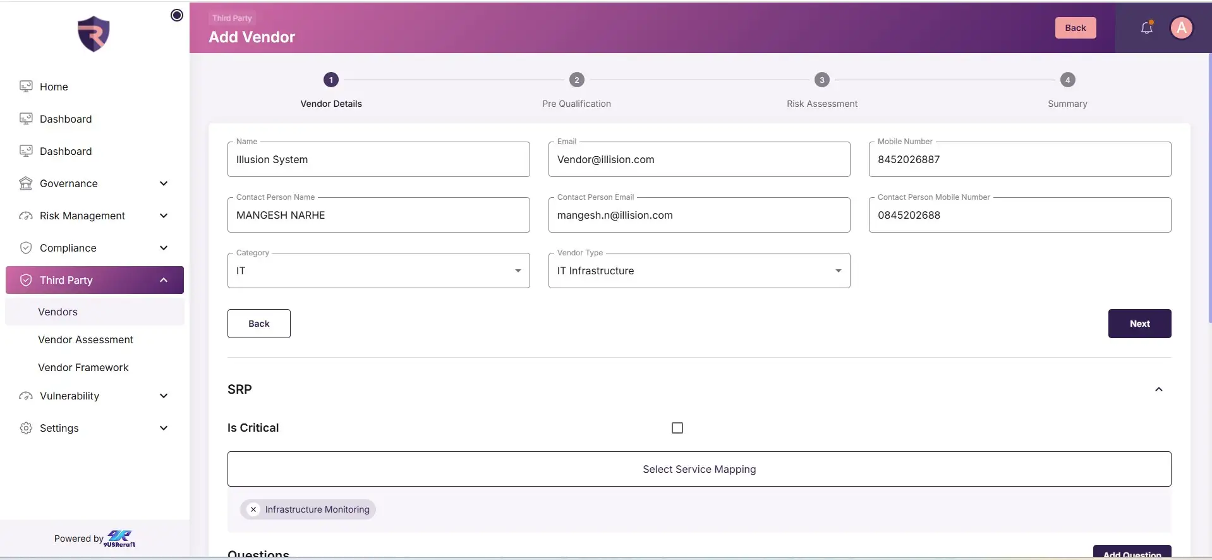Open the user avatar profile icon
Image resolution: width=1212 pixels, height=560 pixels.
coord(1181,28)
